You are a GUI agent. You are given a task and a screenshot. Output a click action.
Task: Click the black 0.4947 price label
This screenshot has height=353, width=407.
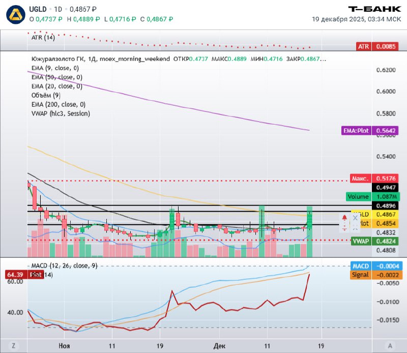(x=385, y=187)
